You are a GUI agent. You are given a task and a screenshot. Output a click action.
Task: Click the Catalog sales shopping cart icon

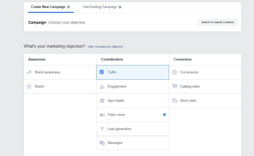coord(174,86)
